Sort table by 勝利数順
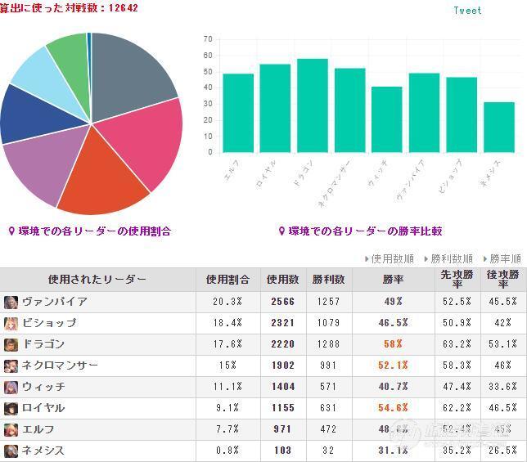 coord(448,259)
